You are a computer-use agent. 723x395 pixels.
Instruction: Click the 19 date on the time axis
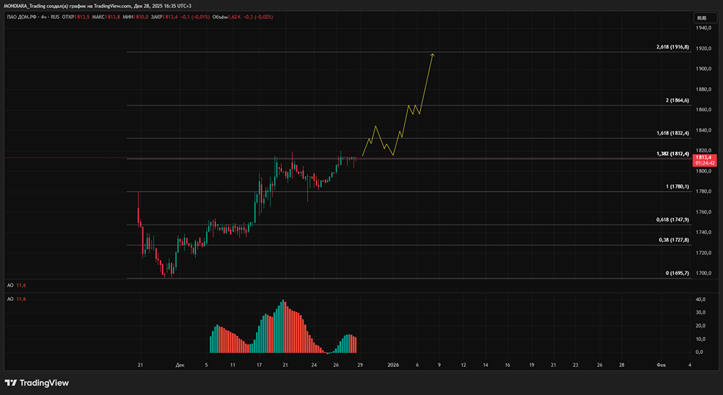531,365
